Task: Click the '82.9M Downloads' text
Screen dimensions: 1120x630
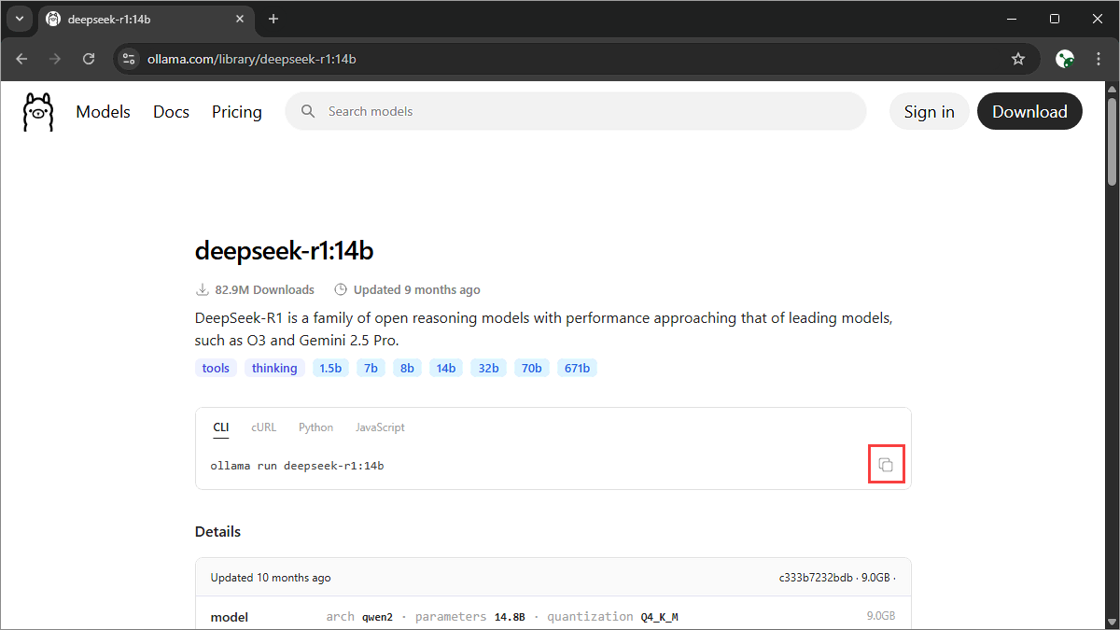Action: [x=264, y=289]
